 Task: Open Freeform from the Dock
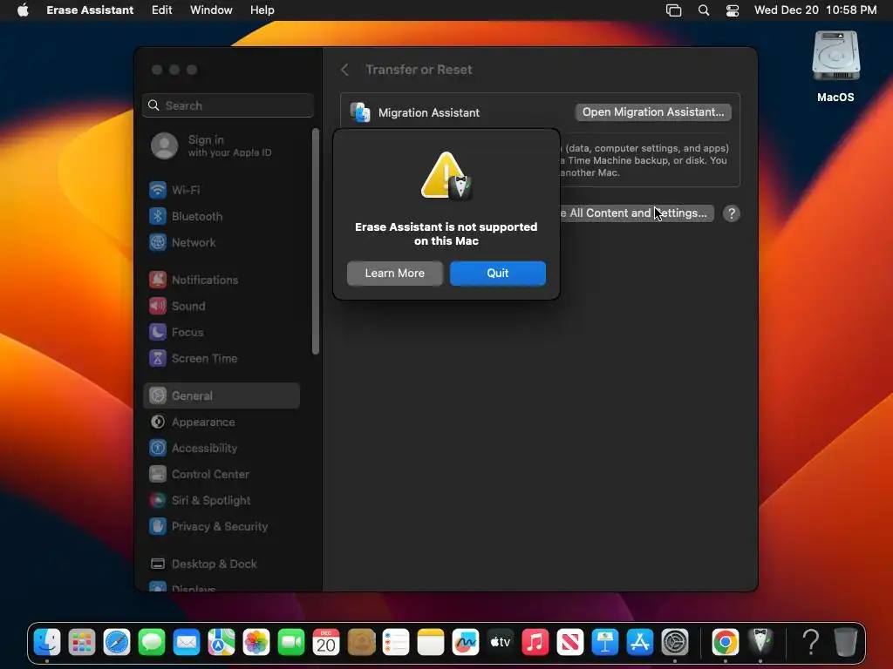pos(466,643)
